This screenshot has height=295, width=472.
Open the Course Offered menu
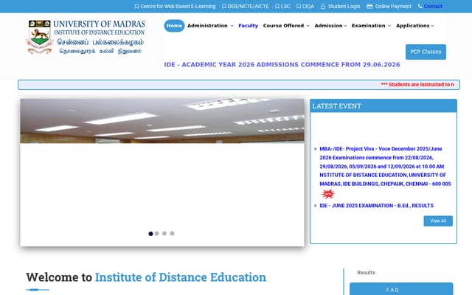coord(283,26)
